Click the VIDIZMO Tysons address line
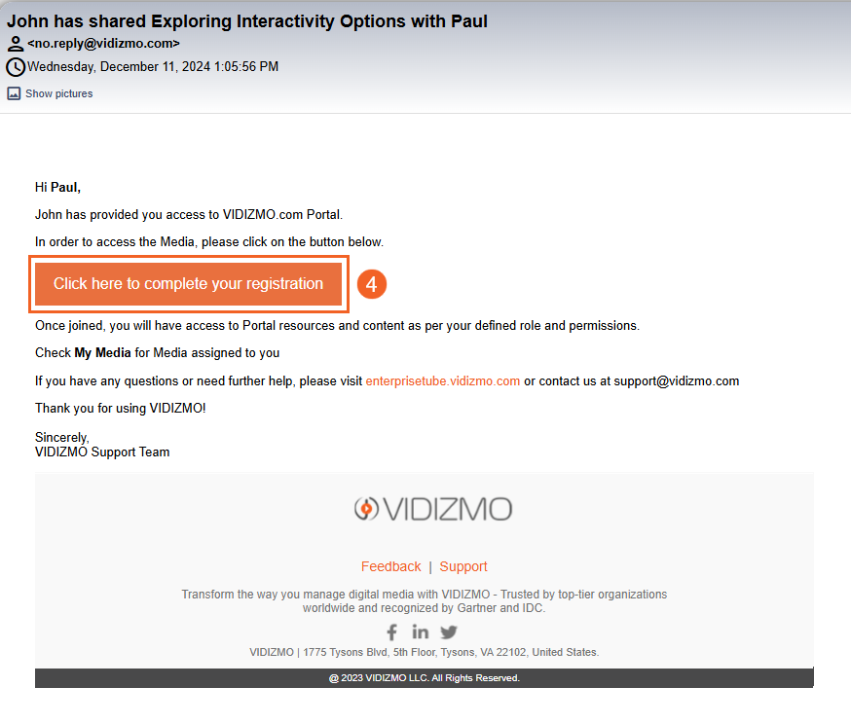This screenshot has height=723, width=851. [x=424, y=653]
